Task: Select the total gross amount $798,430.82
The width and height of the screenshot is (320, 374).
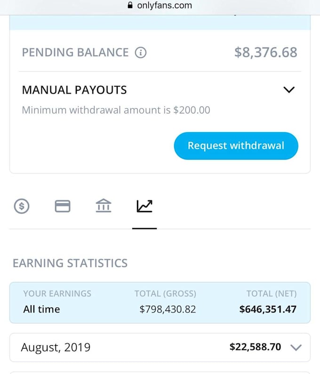Action: (x=168, y=309)
